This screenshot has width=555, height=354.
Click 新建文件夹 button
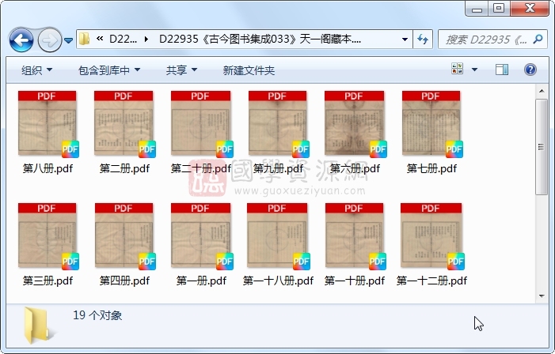(x=249, y=70)
